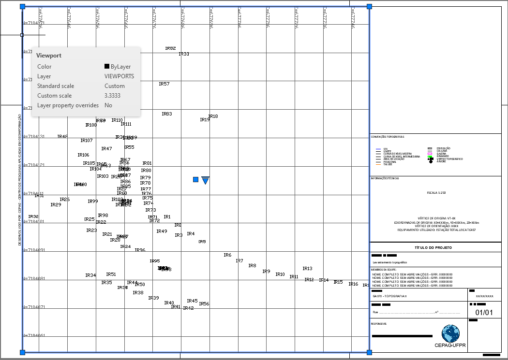Click the magenta GALERIA legend symbol
This screenshot has height=360, width=508.
pyautogui.click(x=430, y=154)
